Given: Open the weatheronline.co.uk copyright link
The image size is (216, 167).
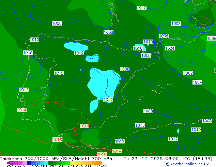Looking at the screenshot, I should pos(187,164).
